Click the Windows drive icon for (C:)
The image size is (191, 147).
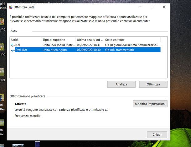coord(13,45)
